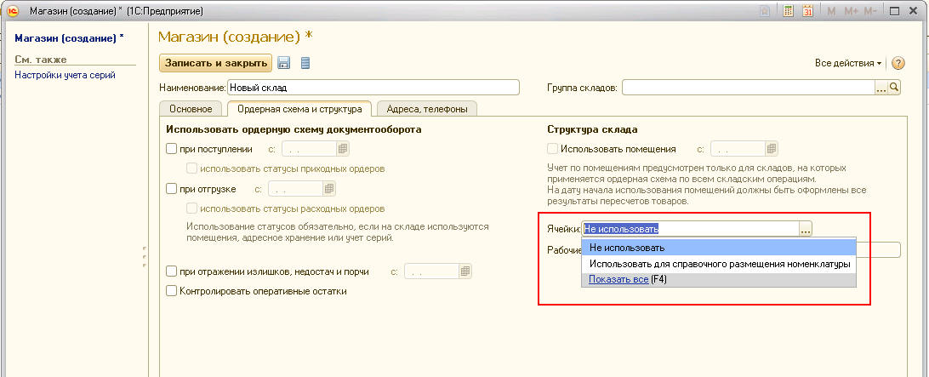Image resolution: width=929 pixels, height=377 pixels.
Task: Open help with the question mark icon
Action: [898, 63]
